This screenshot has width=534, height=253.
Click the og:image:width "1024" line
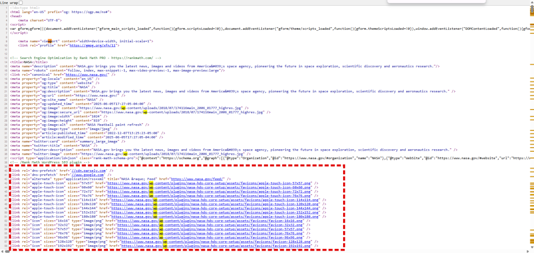(58, 116)
